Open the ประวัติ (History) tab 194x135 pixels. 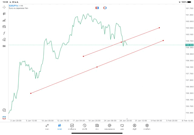84,127
